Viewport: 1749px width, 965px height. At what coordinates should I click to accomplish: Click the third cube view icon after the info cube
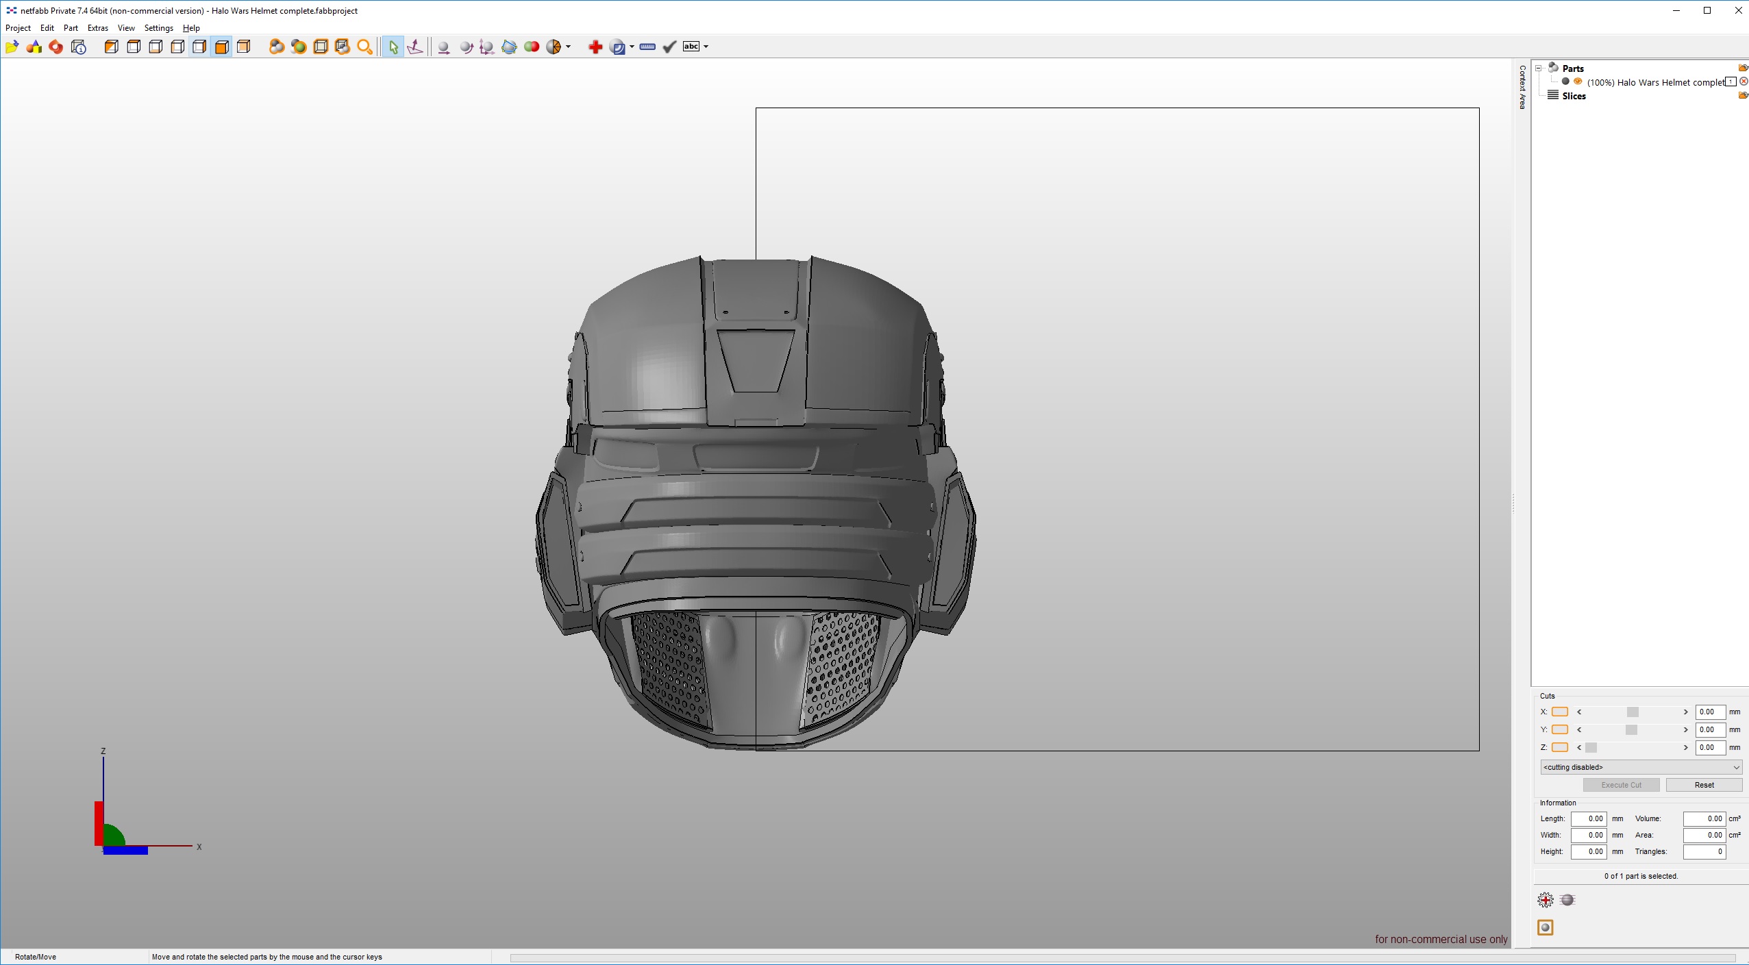(x=156, y=47)
